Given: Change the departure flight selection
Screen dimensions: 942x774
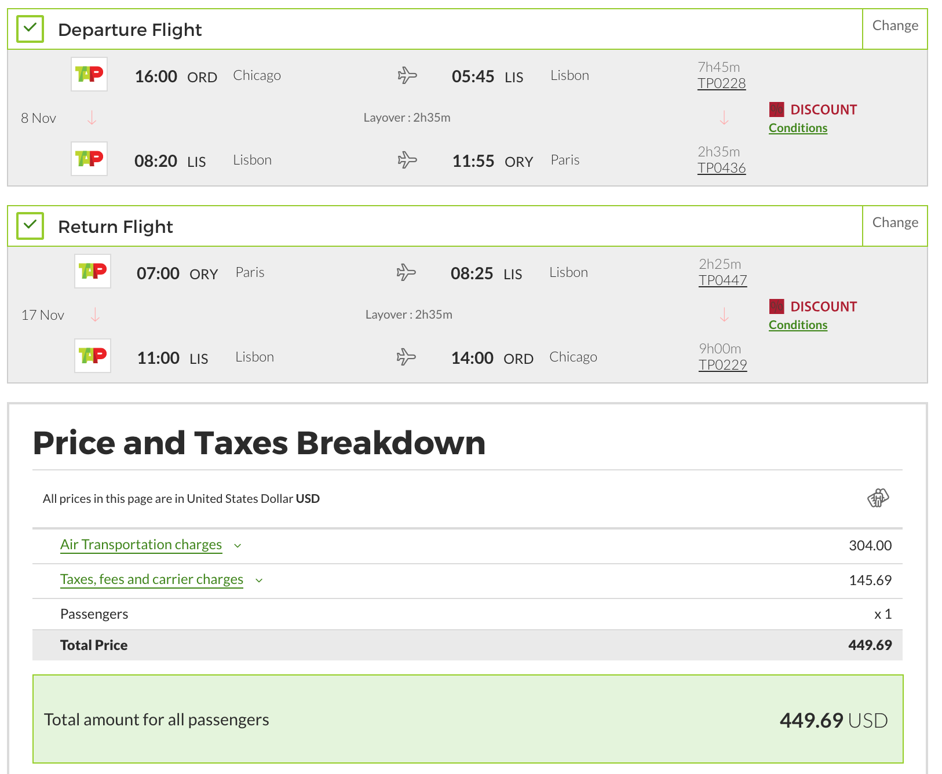Looking at the screenshot, I should (894, 25).
